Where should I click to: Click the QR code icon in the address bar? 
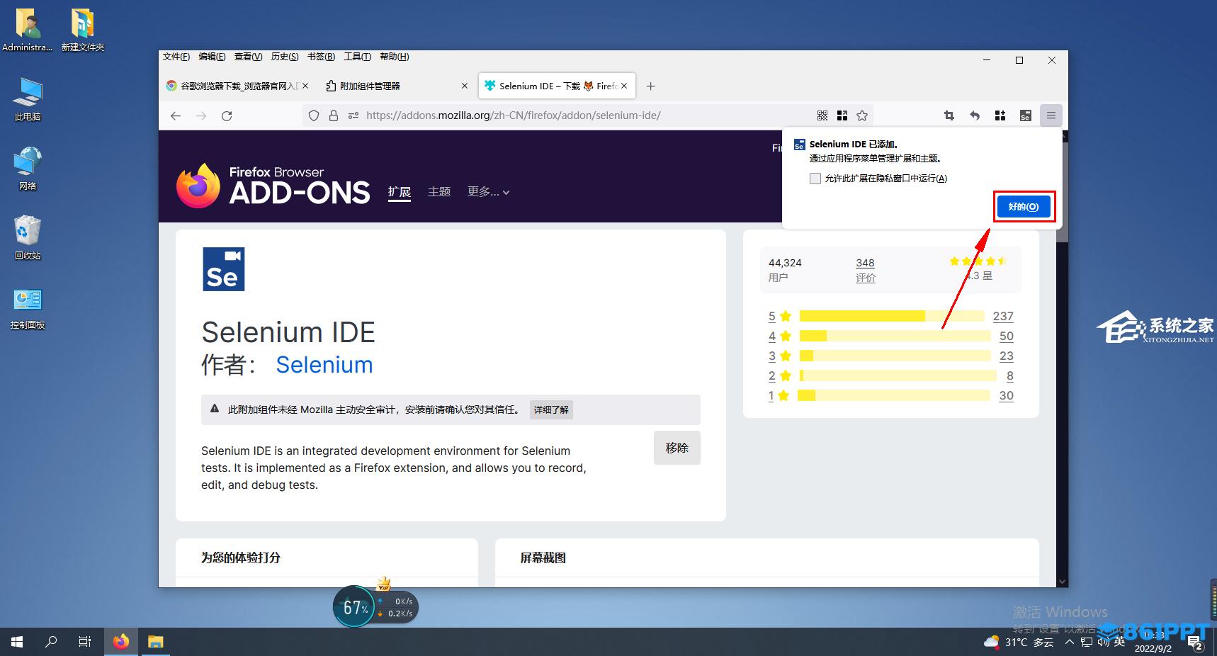(x=822, y=115)
